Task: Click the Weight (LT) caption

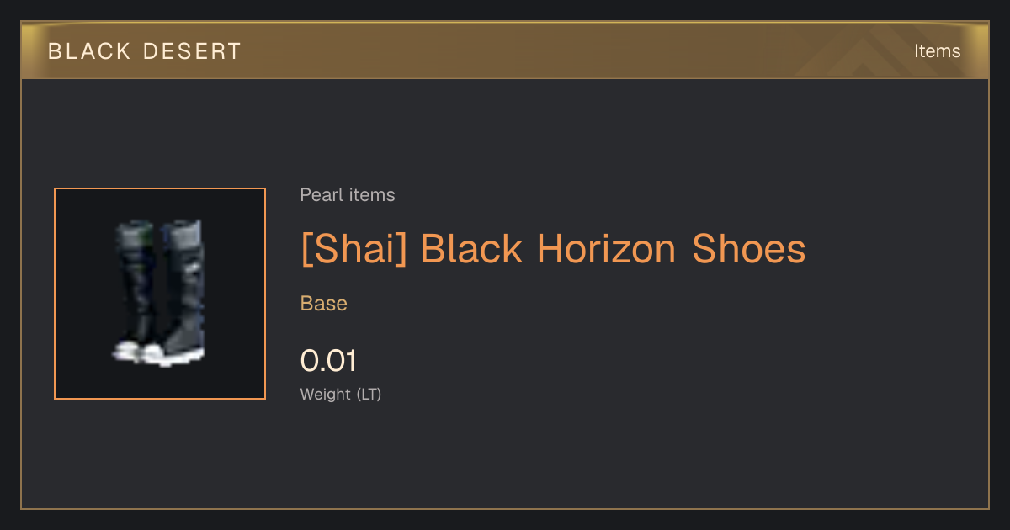Action: 341,394
